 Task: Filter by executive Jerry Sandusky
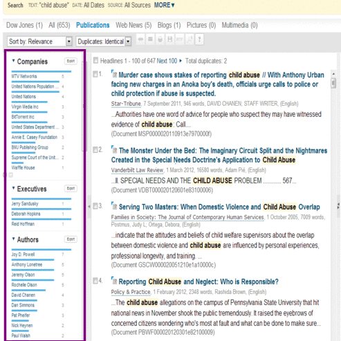[x=25, y=203]
